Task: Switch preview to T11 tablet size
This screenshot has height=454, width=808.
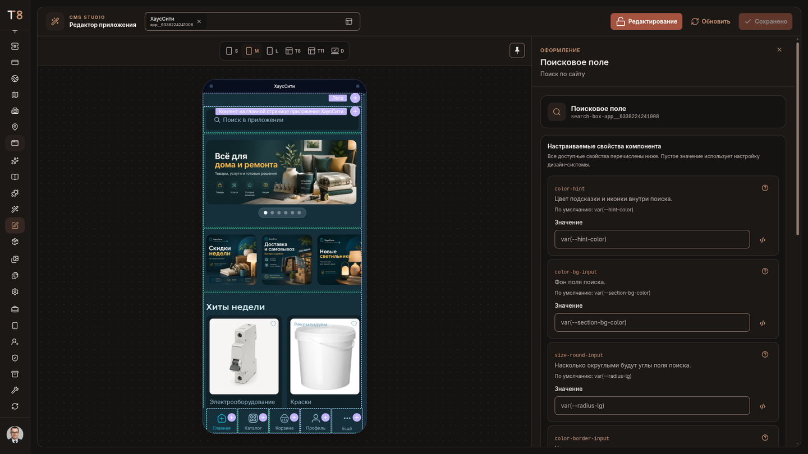Action: tap(316, 51)
